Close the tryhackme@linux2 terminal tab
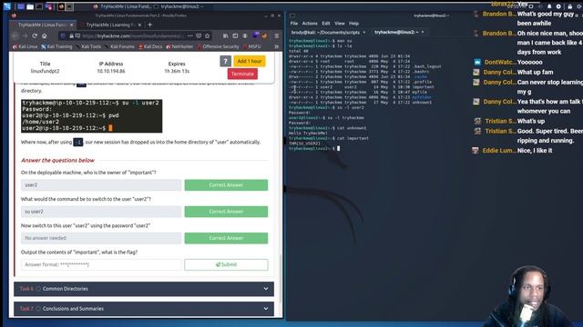 pos(423,33)
